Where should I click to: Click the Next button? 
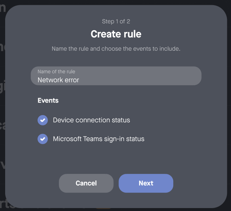pos(146,183)
